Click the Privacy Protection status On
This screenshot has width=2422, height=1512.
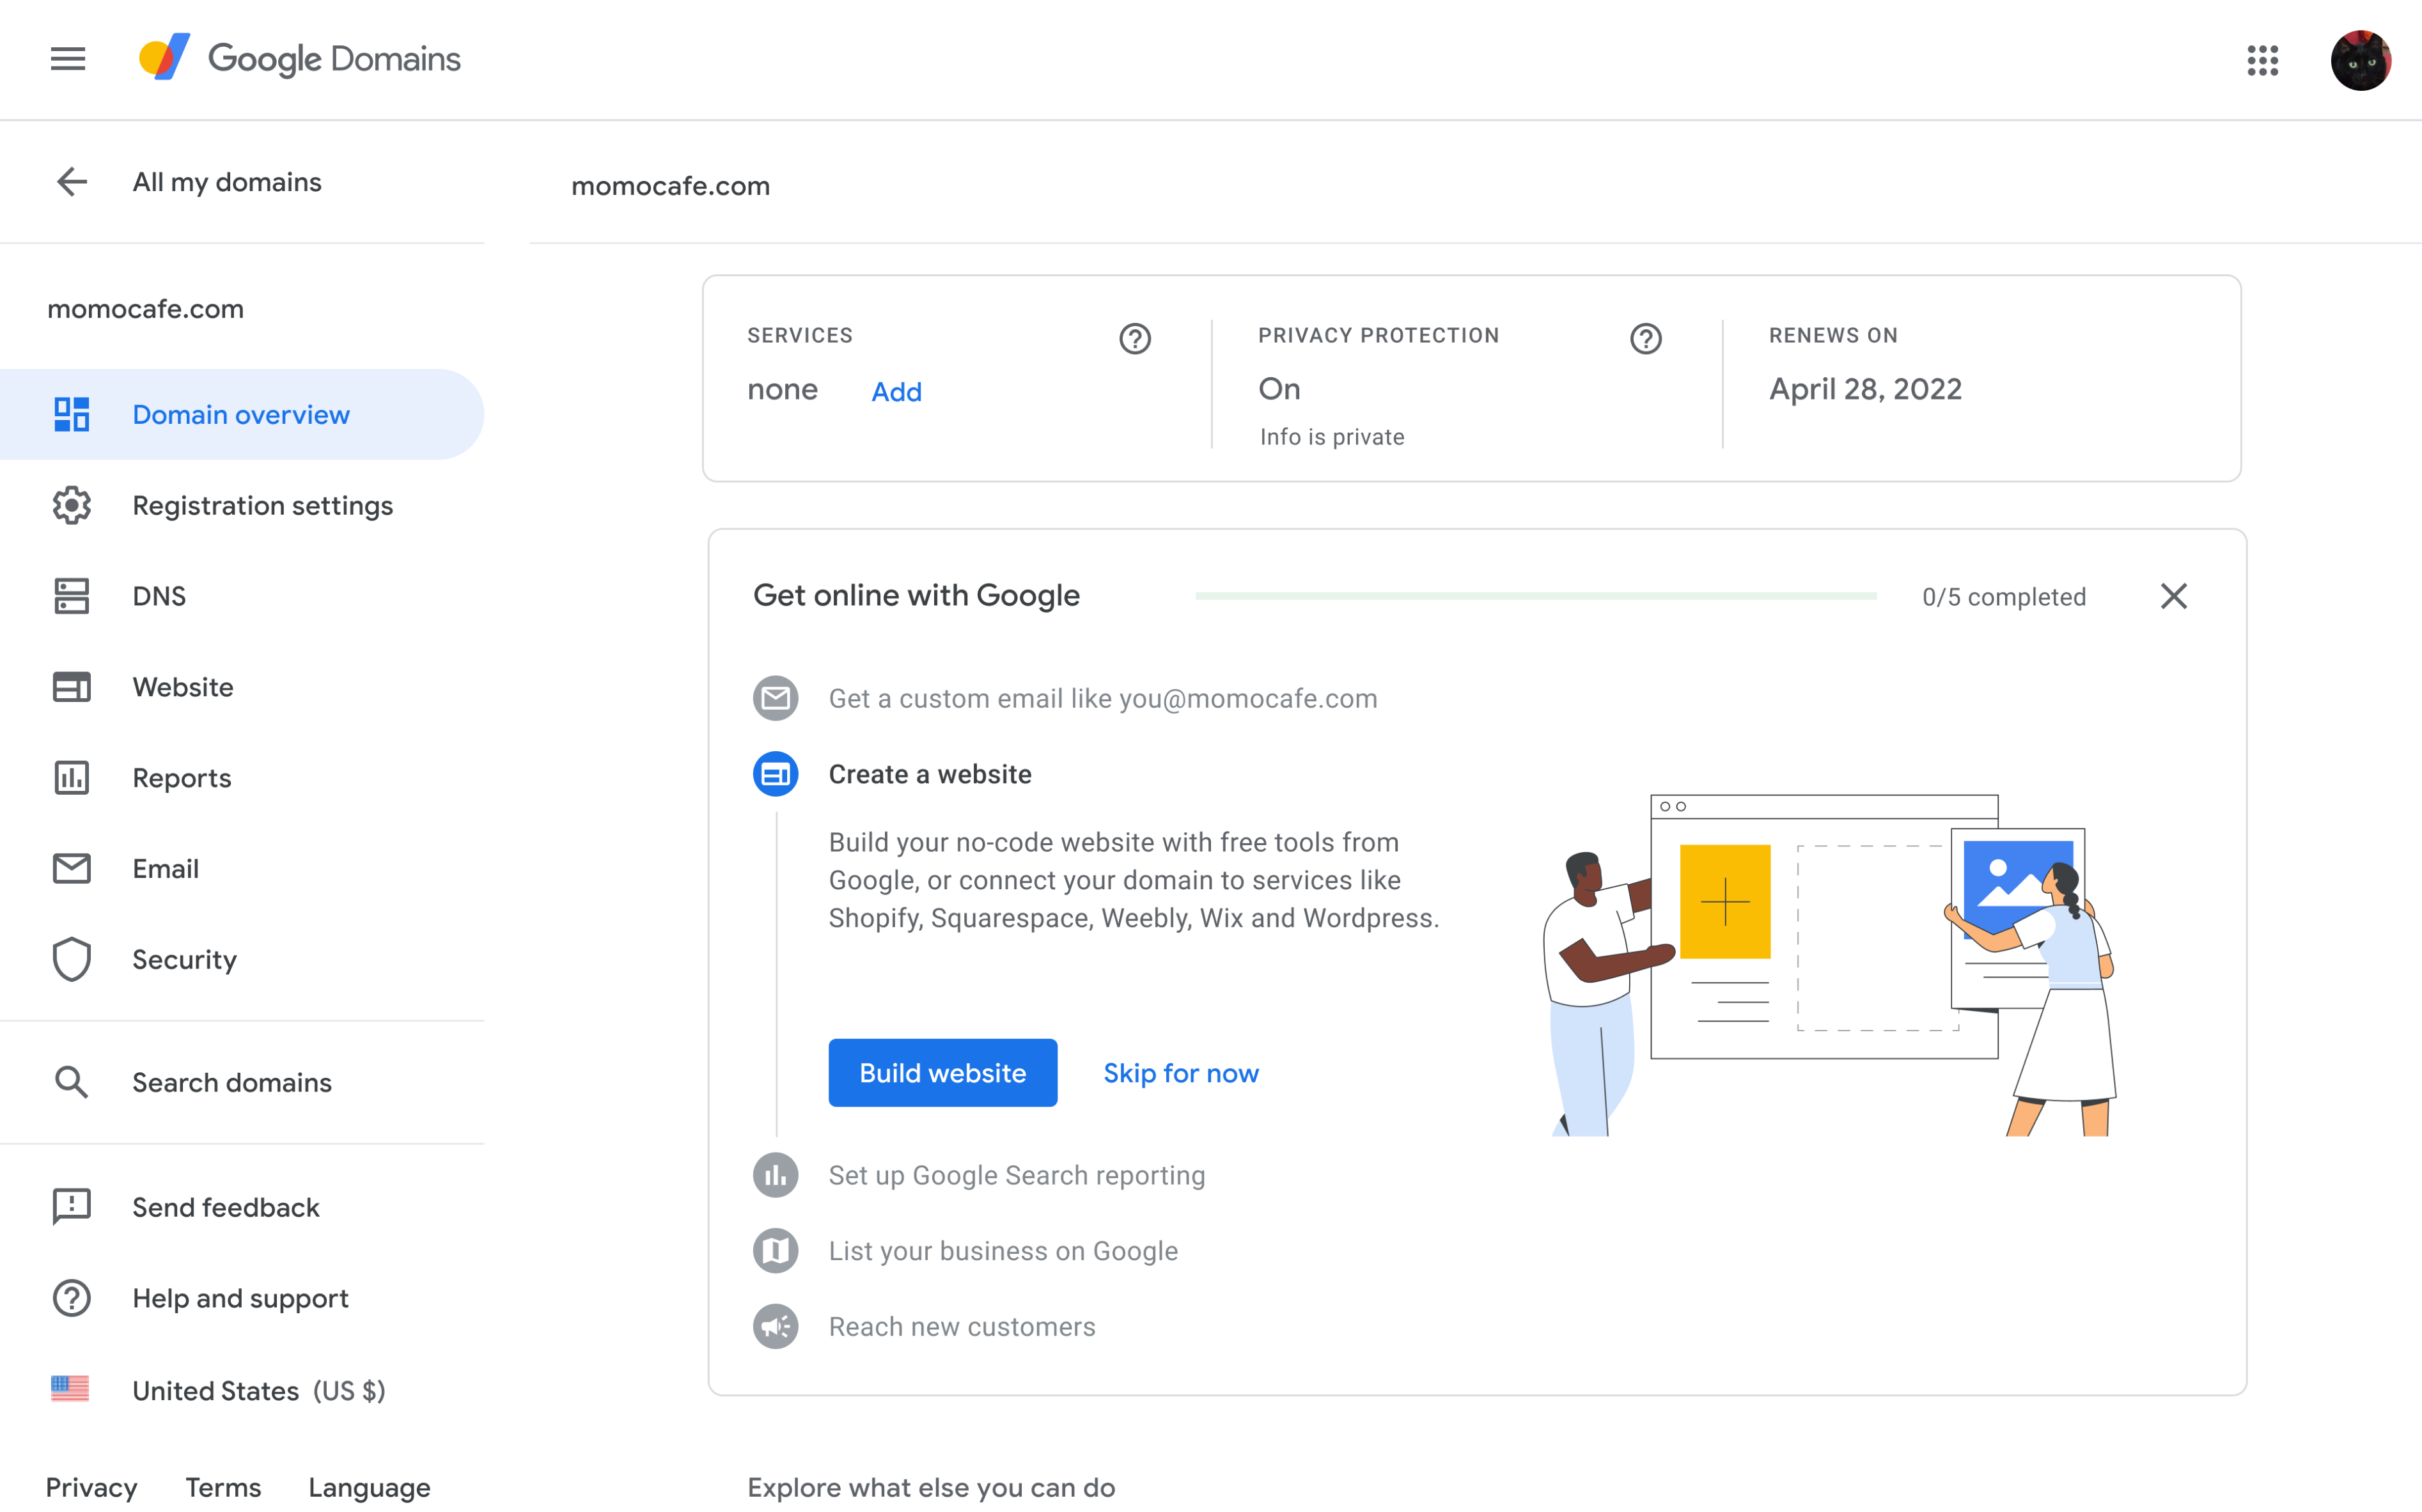[x=1279, y=389]
